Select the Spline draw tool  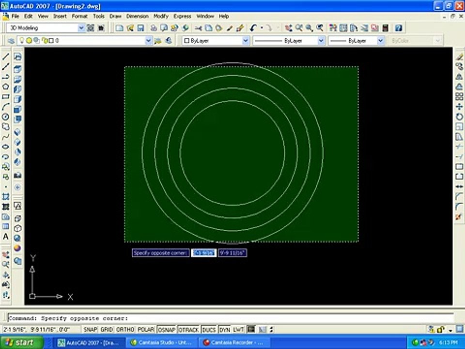pyautogui.click(x=6, y=137)
